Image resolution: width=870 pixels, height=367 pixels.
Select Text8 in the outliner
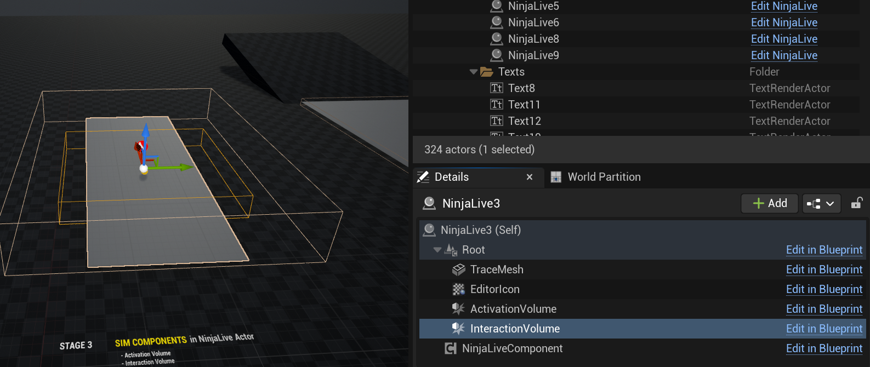[x=521, y=88]
